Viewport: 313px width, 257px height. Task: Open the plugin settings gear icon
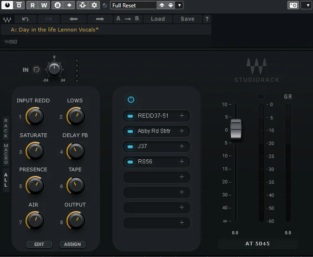click(x=94, y=5)
